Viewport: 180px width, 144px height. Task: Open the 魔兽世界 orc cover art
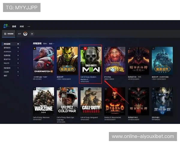67,61
